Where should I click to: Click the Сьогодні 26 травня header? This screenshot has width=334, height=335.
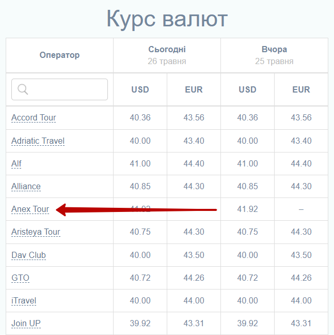(x=167, y=55)
